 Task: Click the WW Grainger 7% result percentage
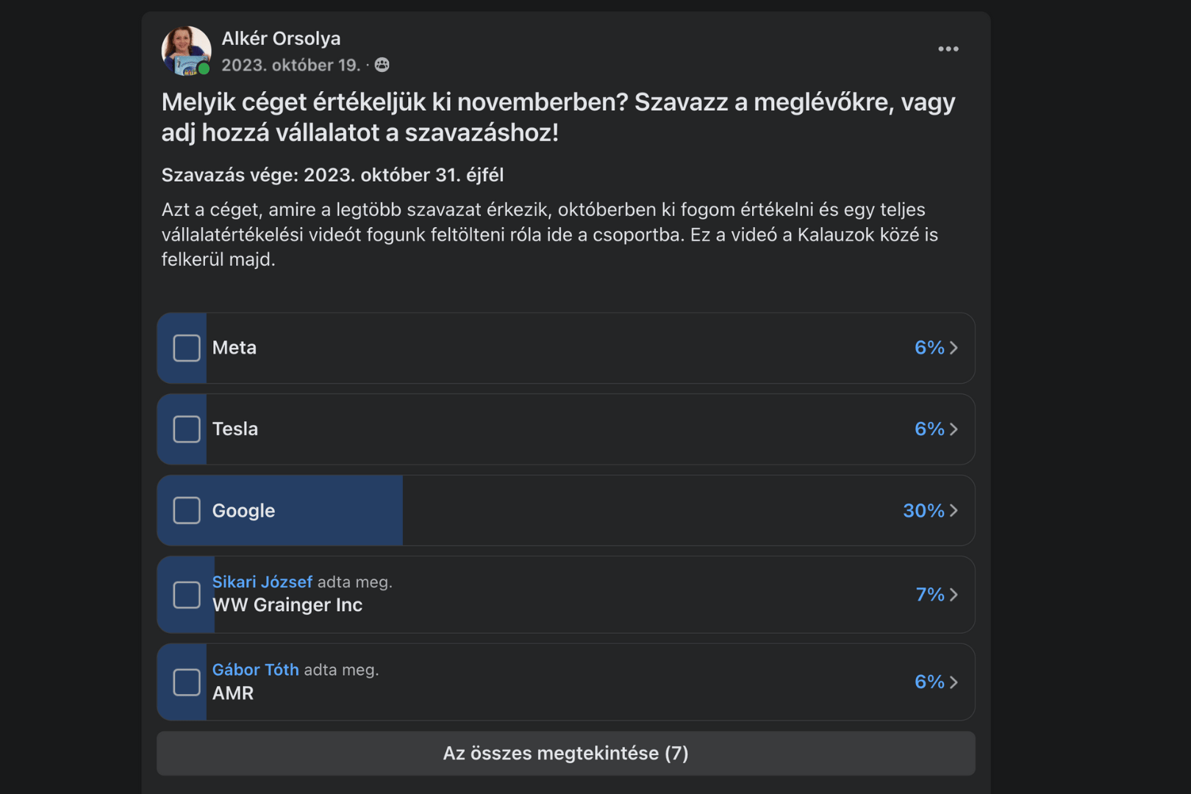[929, 595]
